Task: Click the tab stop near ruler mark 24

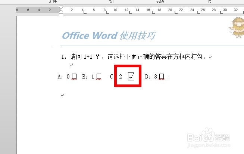Action: click(x=199, y=12)
